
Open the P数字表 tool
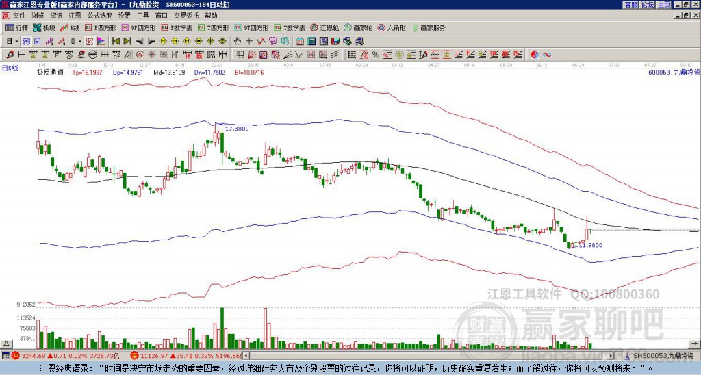coord(177,27)
